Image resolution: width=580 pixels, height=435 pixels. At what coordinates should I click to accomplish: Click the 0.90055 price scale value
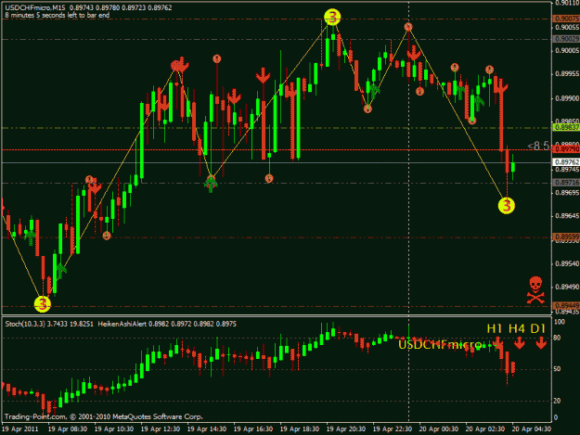tap(567, 27)
